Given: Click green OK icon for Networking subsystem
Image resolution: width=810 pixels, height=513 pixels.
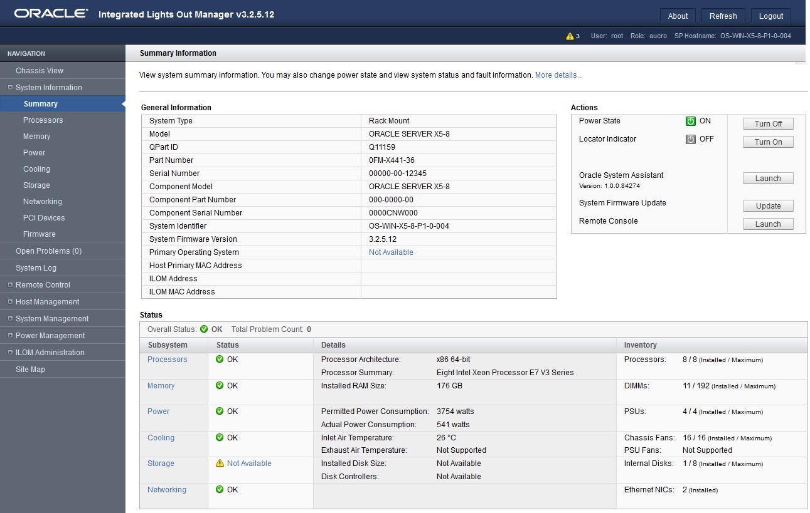Looking at the screenshot, I should pyautogui.click(x=219, y=490).
